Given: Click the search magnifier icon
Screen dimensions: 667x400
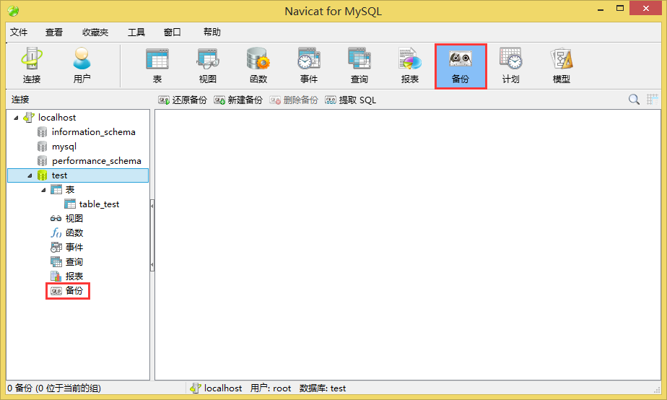Looking at the screenshot, I should tap(634, 100).
